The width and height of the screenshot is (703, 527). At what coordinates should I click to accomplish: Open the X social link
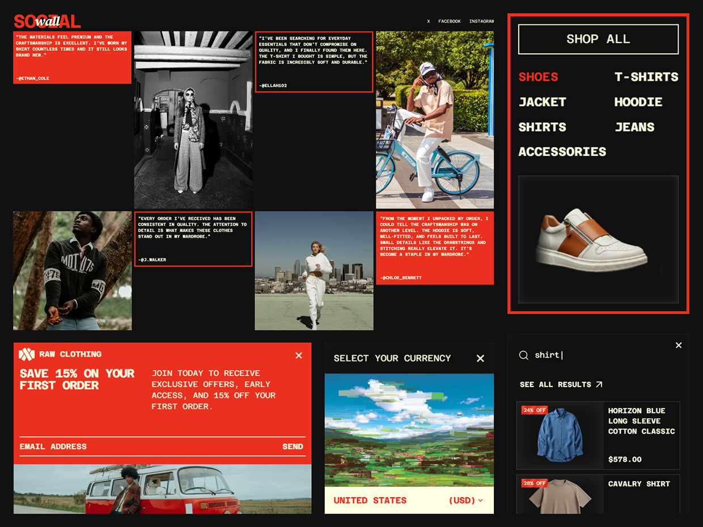[x=429, y=22]
